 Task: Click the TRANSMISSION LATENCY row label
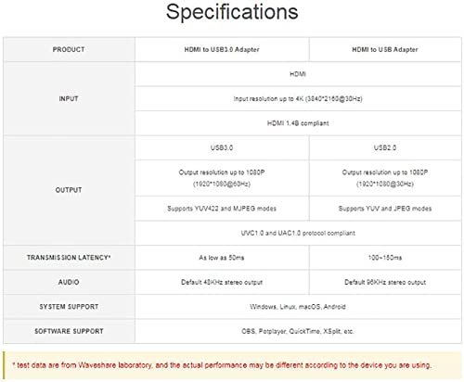pos(69,258)
